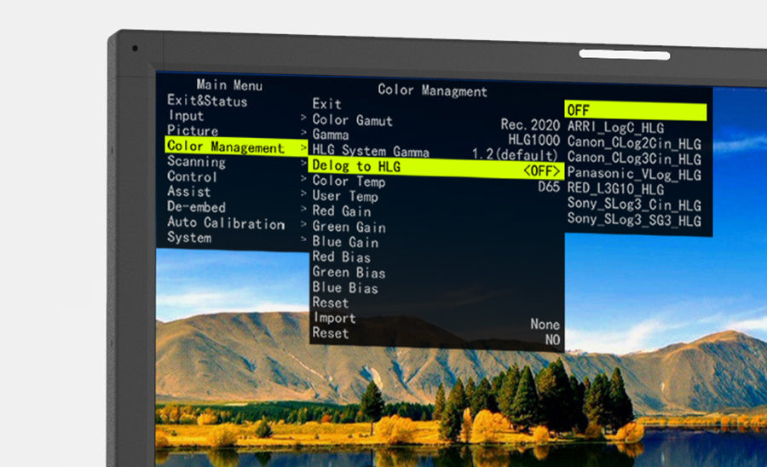Expand the Color Gamut setting
The height and width of the screenshot is (467, 767).
pyautogui.click(x=352, y=120)
